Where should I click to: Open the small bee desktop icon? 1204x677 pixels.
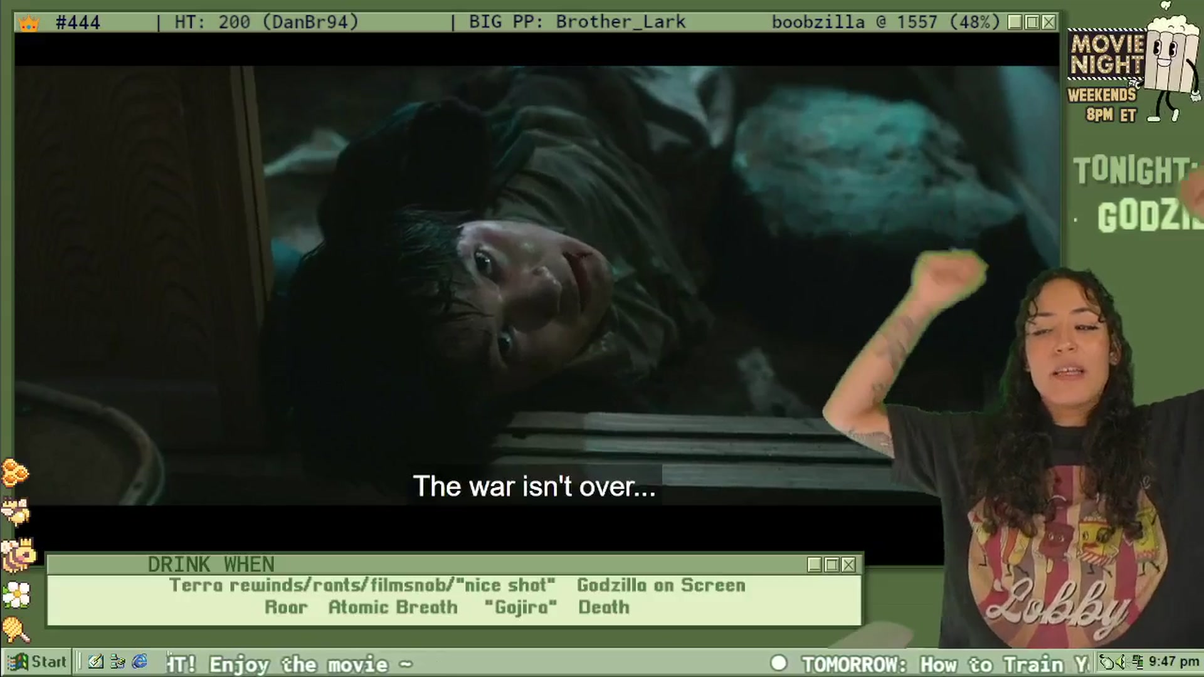15,512
